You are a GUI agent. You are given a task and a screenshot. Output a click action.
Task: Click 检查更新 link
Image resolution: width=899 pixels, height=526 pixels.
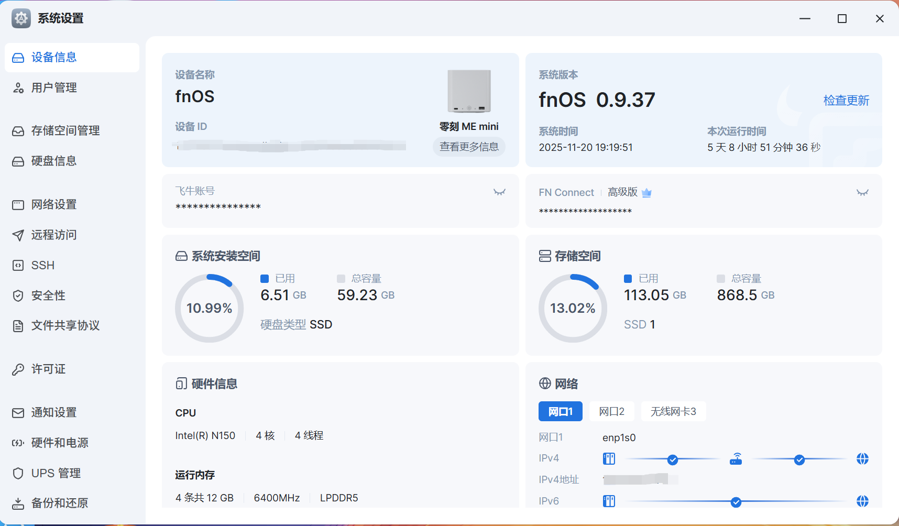pyautogui.click(x=846, y=101)
